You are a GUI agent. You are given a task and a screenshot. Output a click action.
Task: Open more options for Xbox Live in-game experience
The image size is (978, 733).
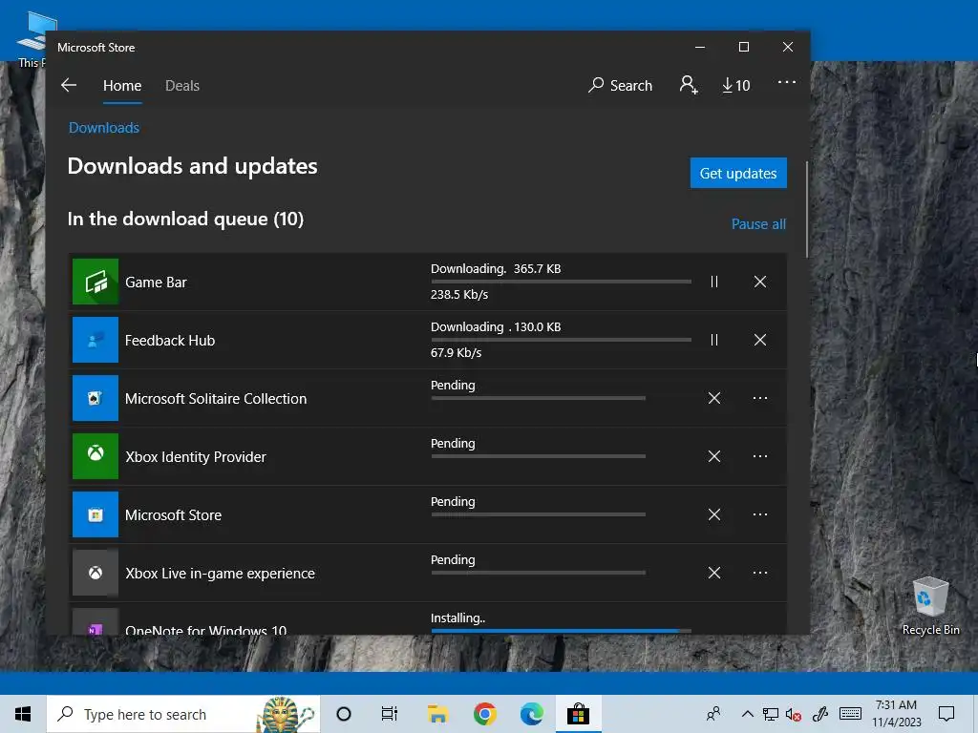(759, 573)
